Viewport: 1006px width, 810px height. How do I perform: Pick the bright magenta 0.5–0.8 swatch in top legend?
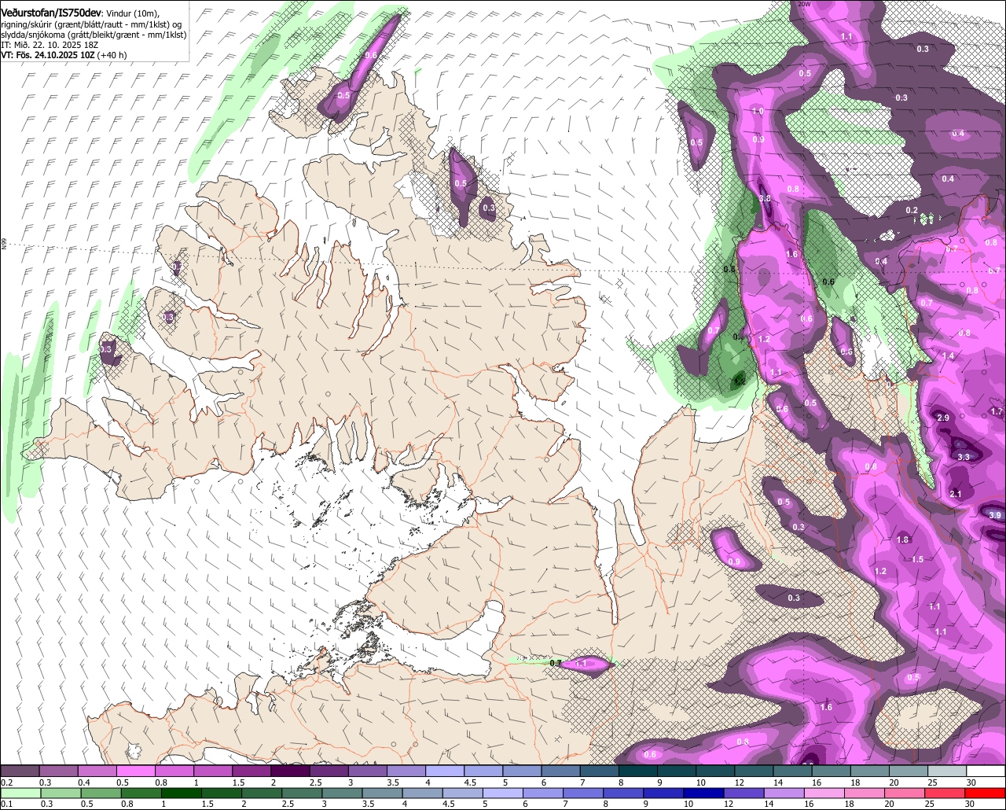pos(135,771)
